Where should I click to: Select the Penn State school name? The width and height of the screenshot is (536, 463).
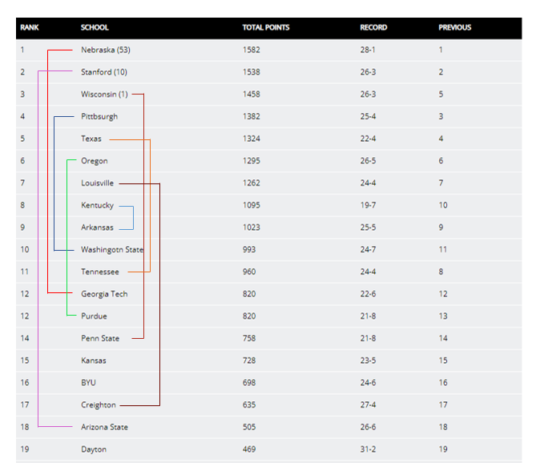[100, 339]
